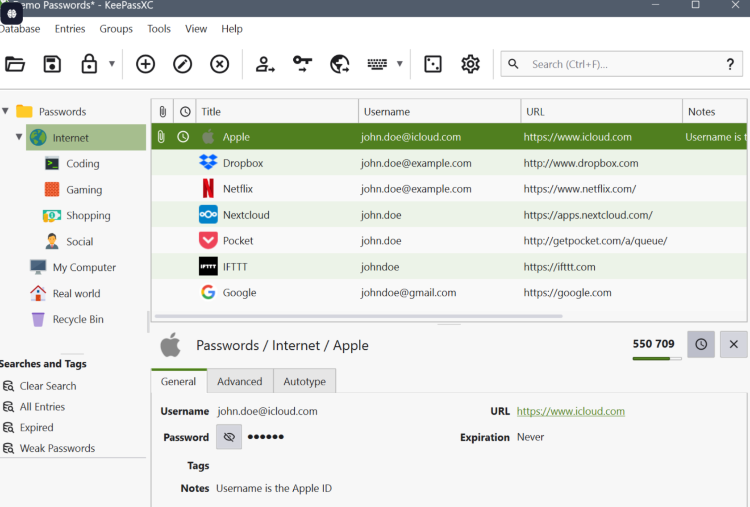Open settings with the gear icon
This screenshot has width=750, height=507.
coord(471,64)
